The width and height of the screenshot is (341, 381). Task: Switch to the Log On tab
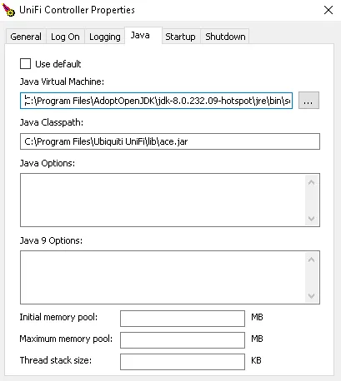(65, 37)
